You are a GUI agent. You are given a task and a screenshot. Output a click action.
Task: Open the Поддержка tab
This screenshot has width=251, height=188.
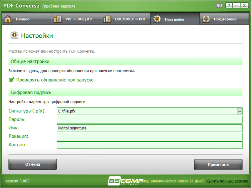(x=224, y=19)
